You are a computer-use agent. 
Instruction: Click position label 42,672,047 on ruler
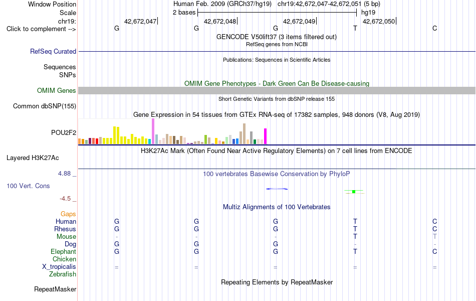[x=140, y=21]
